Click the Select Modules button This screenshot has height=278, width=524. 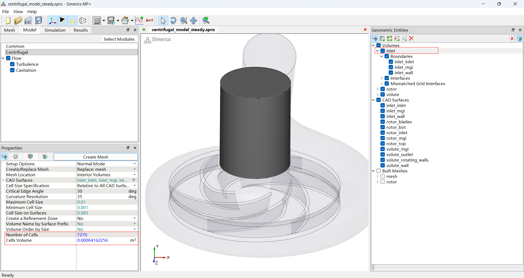click(119, 39)
